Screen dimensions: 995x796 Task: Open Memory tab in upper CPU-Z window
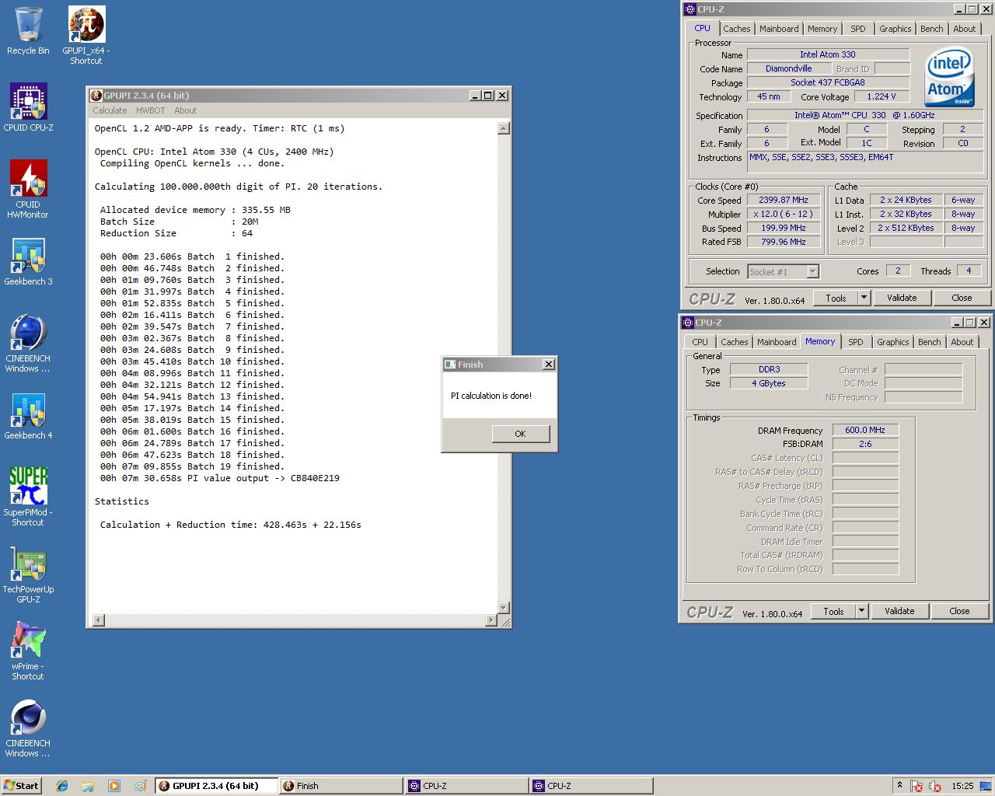(822, 29)
